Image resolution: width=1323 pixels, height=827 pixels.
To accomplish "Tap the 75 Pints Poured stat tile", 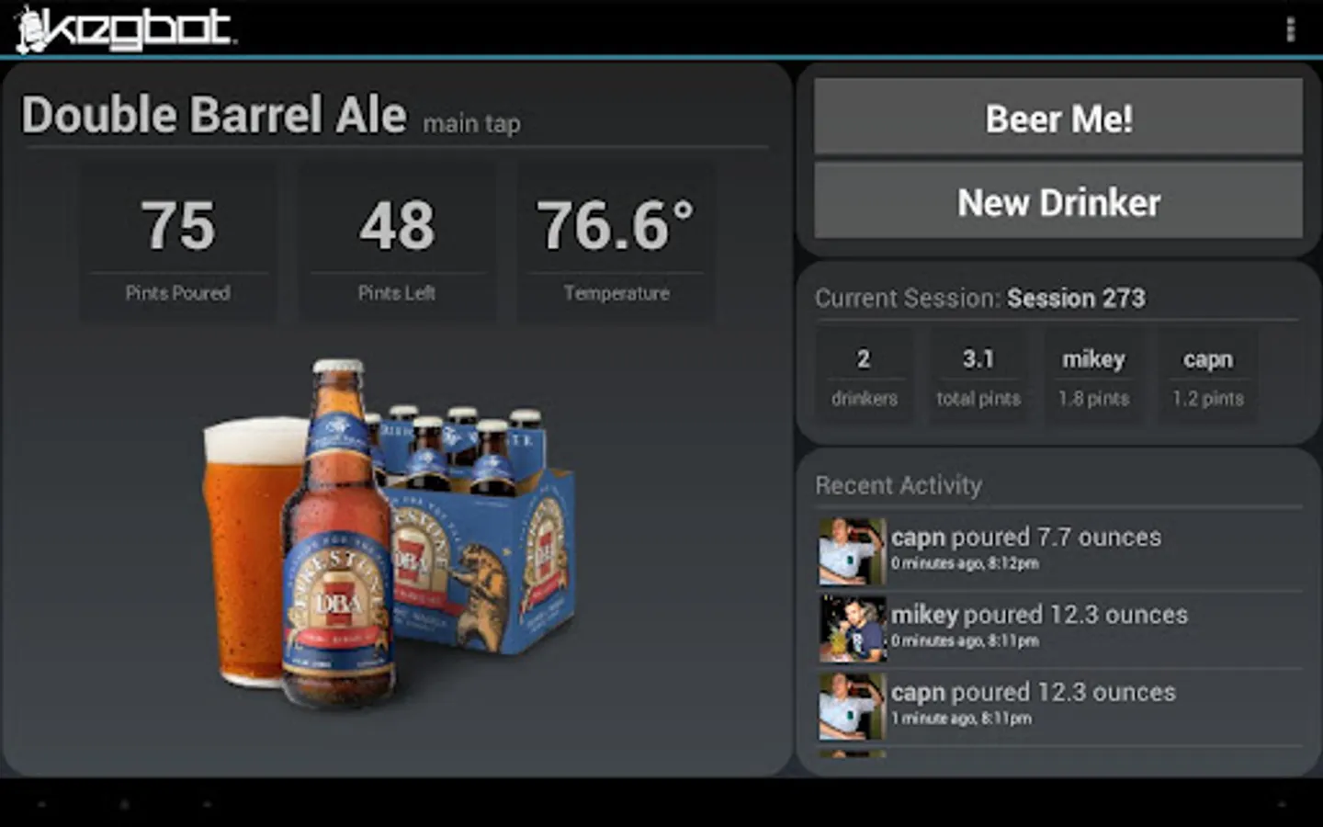I will [178, 244].
